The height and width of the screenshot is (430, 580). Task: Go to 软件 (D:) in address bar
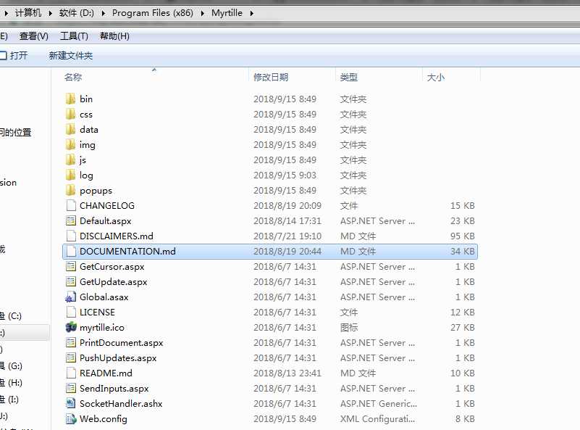(x=77, y=13)
